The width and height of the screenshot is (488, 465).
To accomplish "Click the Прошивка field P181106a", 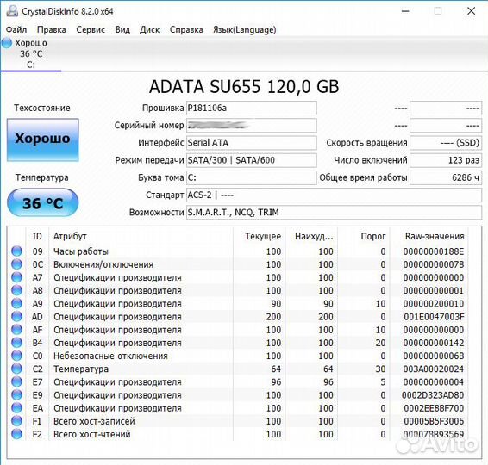I will 252,108.
